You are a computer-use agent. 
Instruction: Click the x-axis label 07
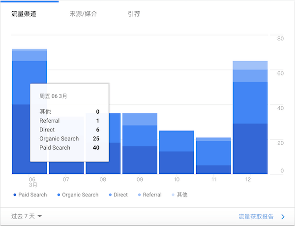(x=66, y=179)
